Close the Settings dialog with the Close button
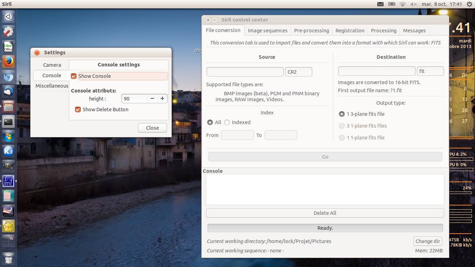The height and width of the screenshot is (267, 475). [152, 128]
